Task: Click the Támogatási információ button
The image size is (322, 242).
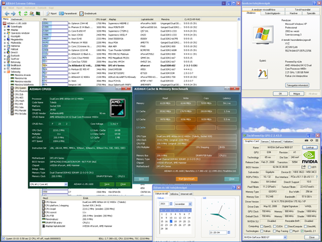Action: pyautogui.click(x=297, y=85)
